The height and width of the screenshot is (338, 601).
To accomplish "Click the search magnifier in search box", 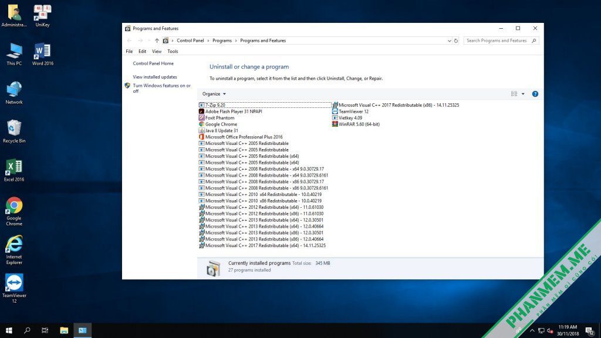I will 534,40.
